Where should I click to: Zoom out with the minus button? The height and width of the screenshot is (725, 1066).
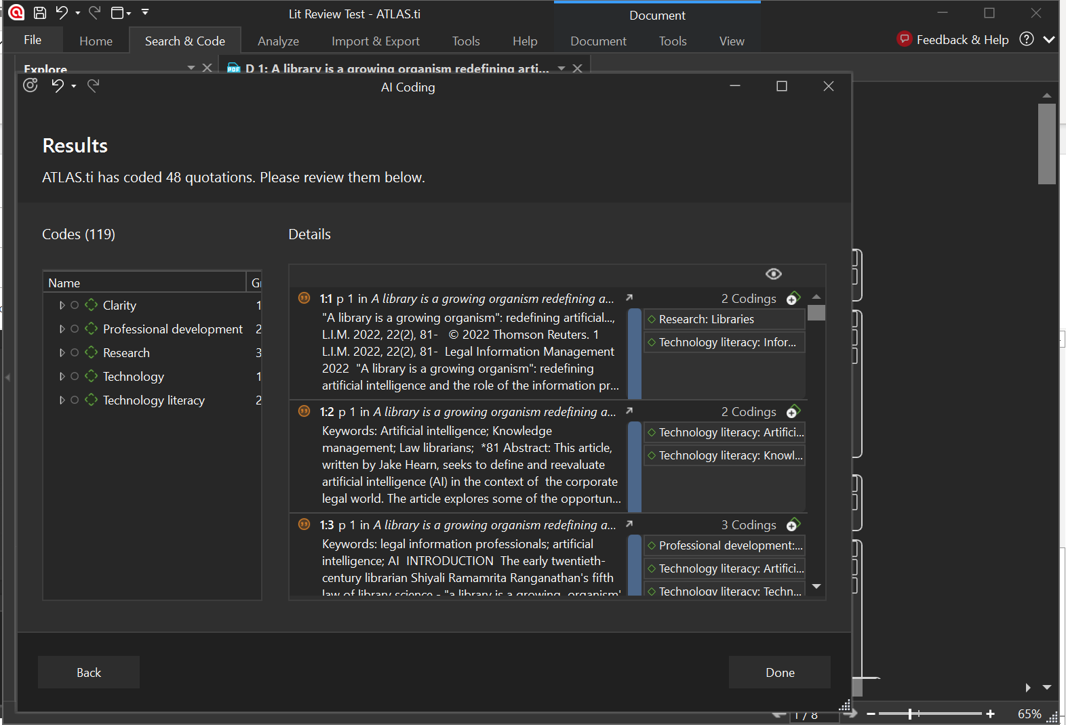(871, 713)
